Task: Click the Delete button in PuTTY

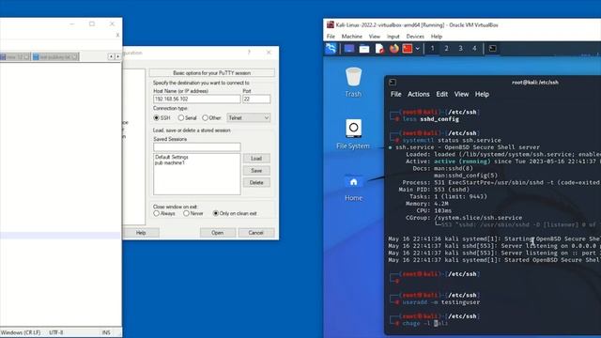Action: click(256, 183)
